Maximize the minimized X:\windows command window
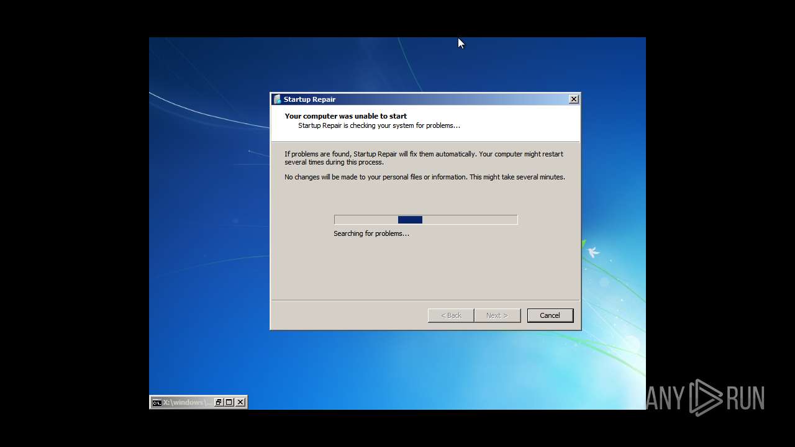The height and width of the screenshot is (447, 795). [x=229, y=402]
